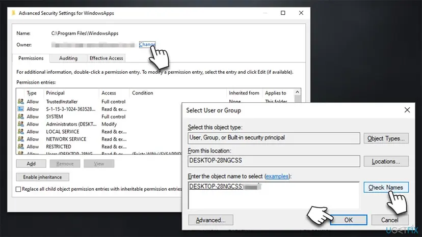Image resolution: width=422 pixels, height=237 pixels.
Task: Click the group icon beside LOCAL SERVICE
Action: tap(21, 131)
